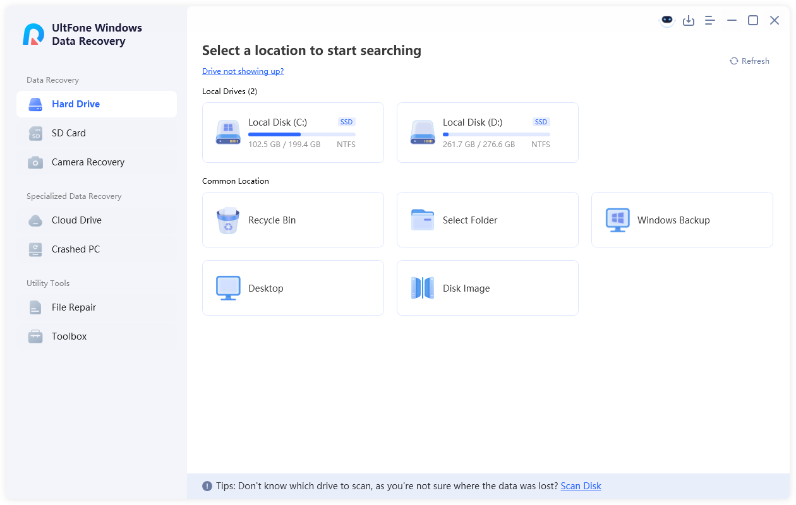This screenshot has height=505, width=796.
Task: Open the hamburger menu in the title bar
Action: [x=709, y=20]
